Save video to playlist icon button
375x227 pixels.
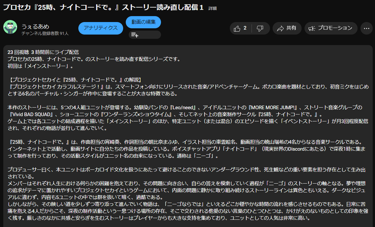(x=145, y=35)
